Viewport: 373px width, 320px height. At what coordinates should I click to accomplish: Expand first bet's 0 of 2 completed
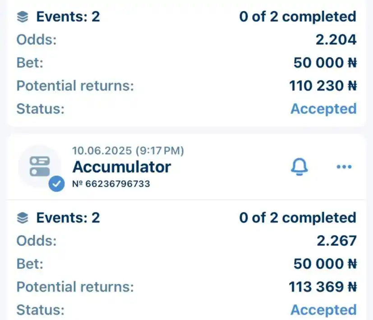[298, 17]
